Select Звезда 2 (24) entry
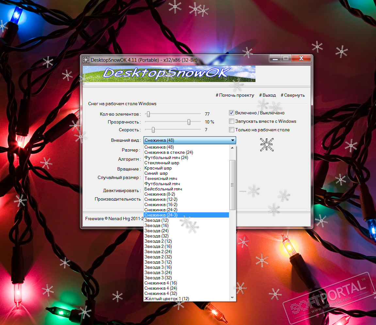Image resolution: width=376 pixels, height=325 pixels. pyautogui.click(x=186, y=252)
